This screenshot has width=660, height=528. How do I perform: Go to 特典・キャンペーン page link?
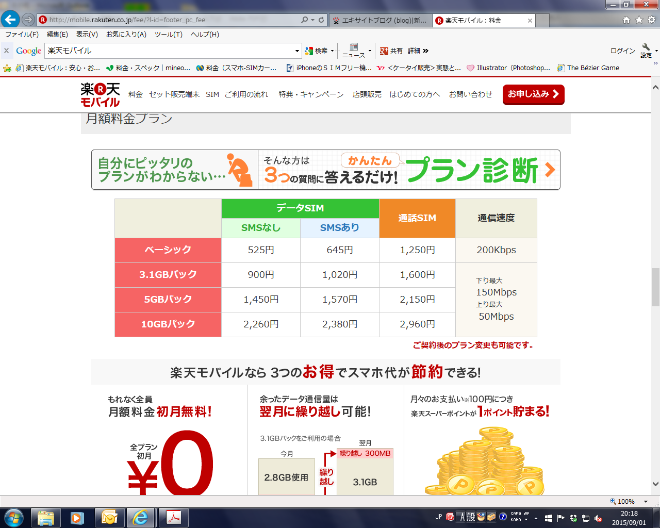[x=311, y=94]
